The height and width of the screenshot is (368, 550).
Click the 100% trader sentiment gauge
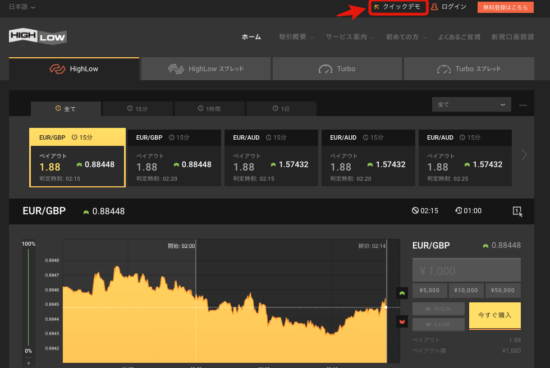click(x=29, y=297)
